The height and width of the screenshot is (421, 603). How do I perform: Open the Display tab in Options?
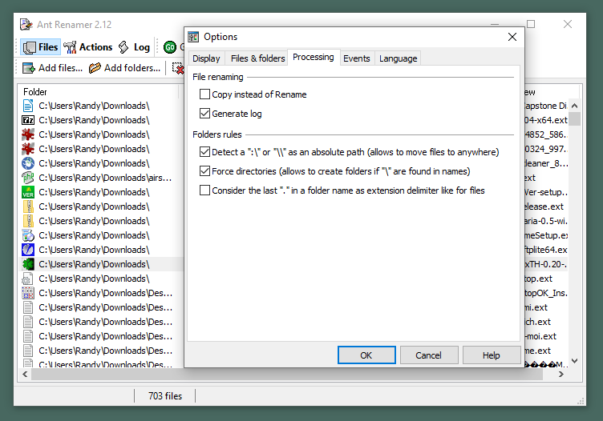pos(206,58)
